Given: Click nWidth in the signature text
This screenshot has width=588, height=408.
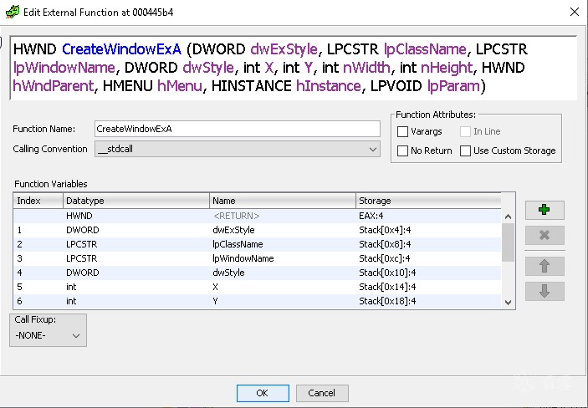Looking at the screenshot, I should (366, 68).
